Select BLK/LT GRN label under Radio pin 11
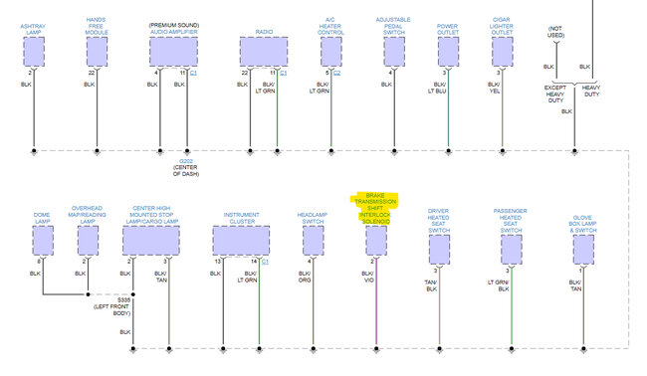The width and height of the screenshot is (647, 376). pos(266,88)
